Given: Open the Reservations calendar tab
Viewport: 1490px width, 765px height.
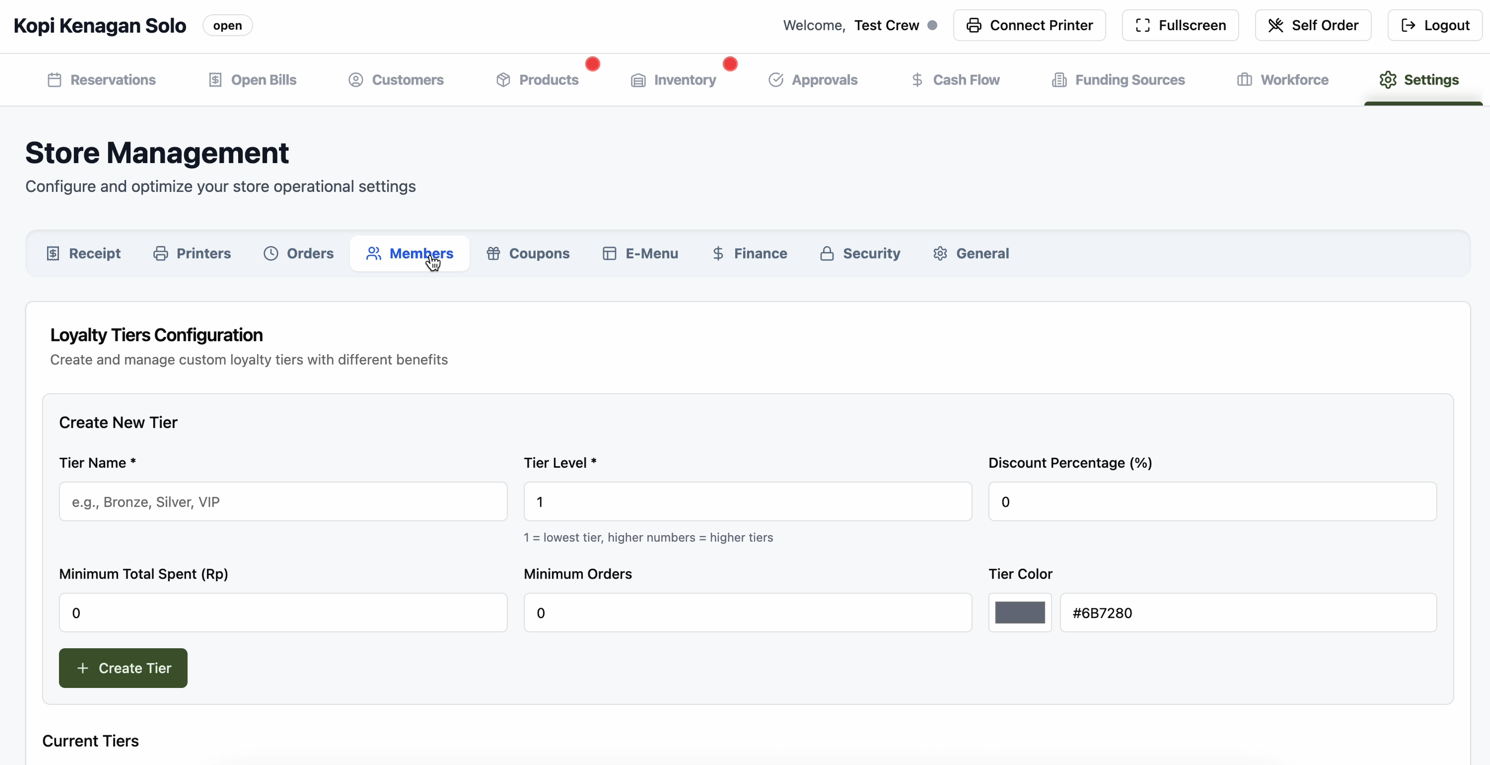Looking at the screenshot, I should point(101,80).
